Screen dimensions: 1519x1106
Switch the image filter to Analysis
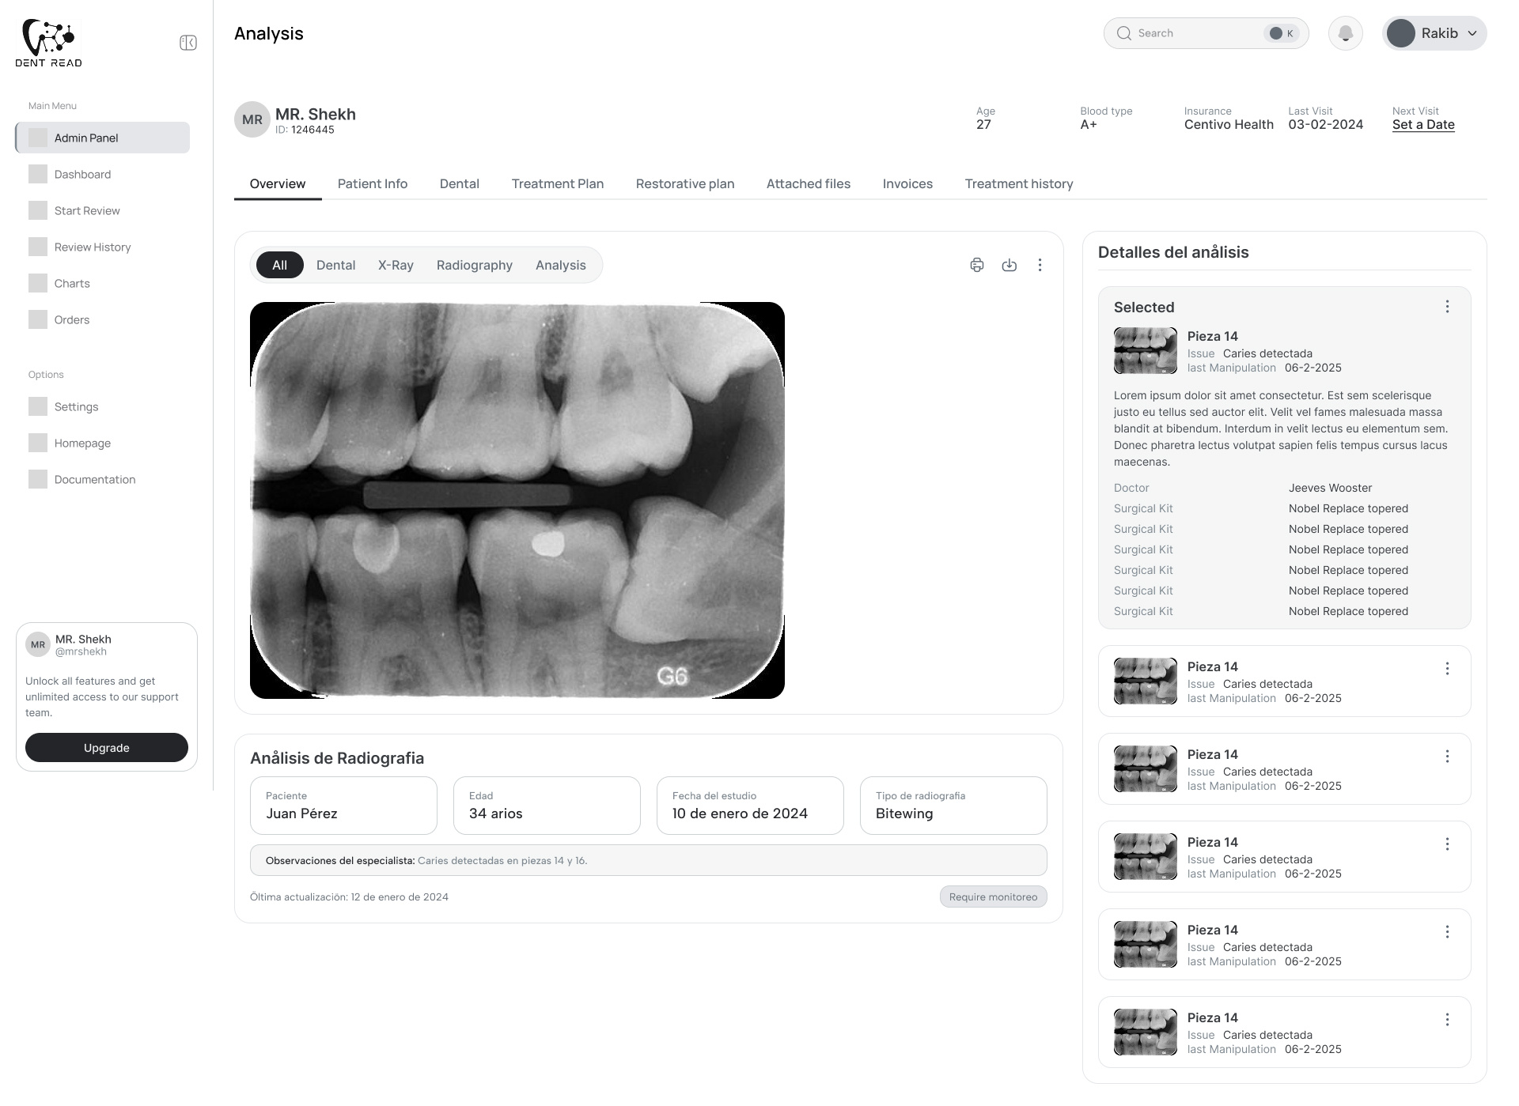click(560, 265)
